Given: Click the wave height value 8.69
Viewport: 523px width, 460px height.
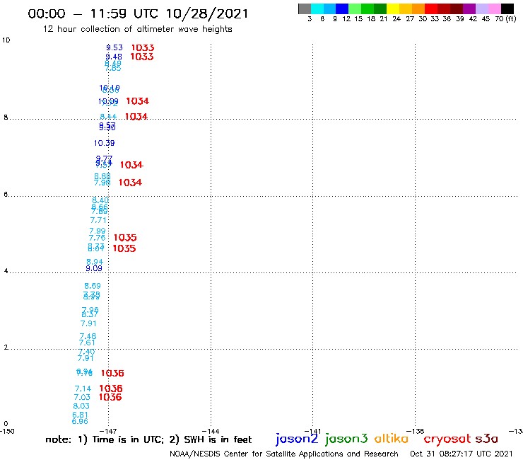Looking at the screenshot, I should tap(93, 286).
